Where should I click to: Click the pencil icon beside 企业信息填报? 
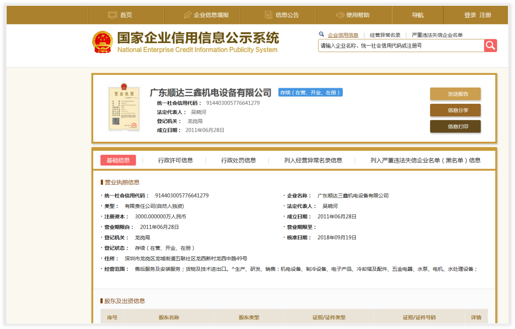pos(188,15)
